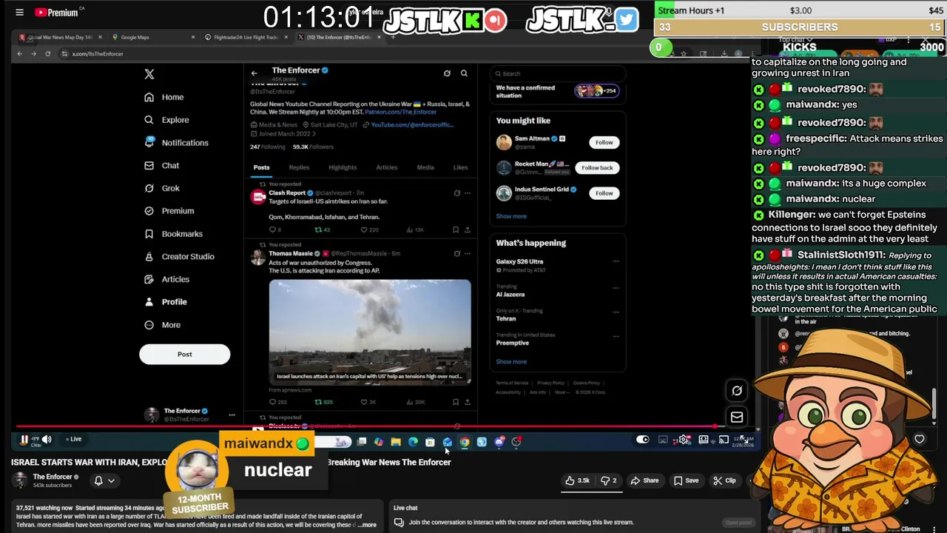
Task: Like the video with thumbs up
Action: 577,480
